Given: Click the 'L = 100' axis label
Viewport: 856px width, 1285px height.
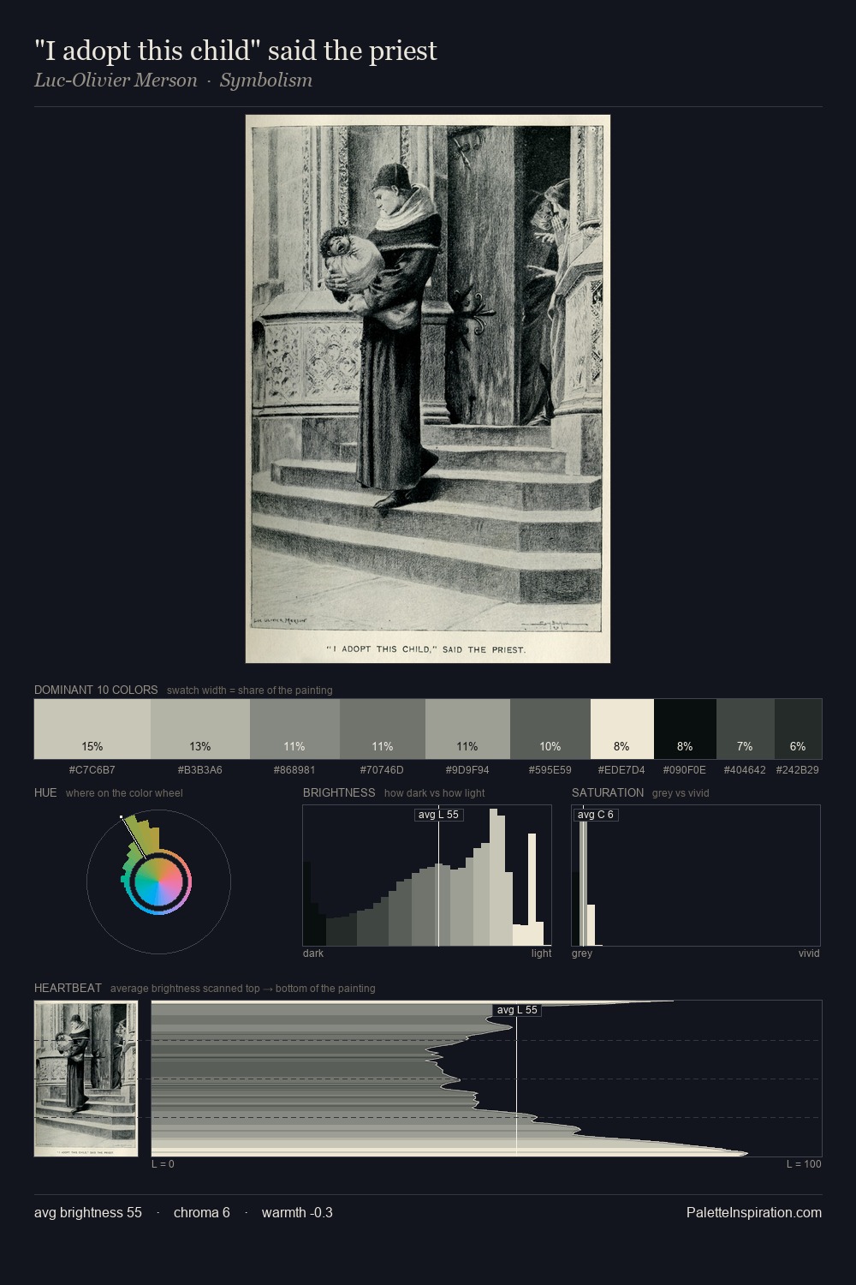Looking at the screenshot, I should coord(804,1164).
